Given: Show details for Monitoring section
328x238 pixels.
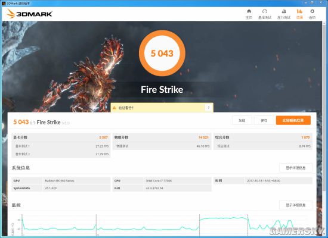Looking at the screenshot, I should click(x=296, y=205).
